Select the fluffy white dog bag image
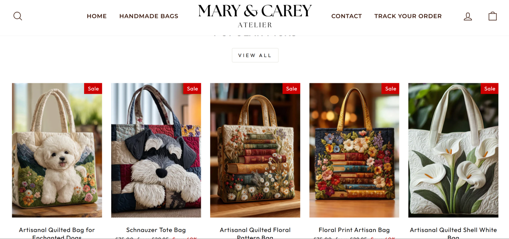The image size is (509, 239). 57,150
